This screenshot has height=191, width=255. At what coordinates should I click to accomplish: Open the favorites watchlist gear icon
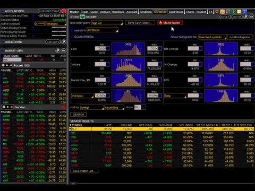click(x=4, y=107)
